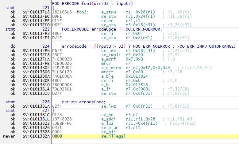Click address SV:0101380E
Viewport: 239px width, 144px height.
point(36,80)
